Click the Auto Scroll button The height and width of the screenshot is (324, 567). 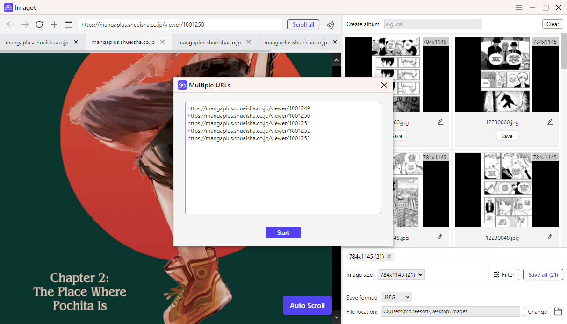click(x=307, y=305)
